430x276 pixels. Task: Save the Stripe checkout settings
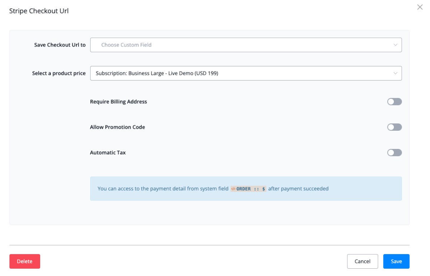[x=396, y=261]
